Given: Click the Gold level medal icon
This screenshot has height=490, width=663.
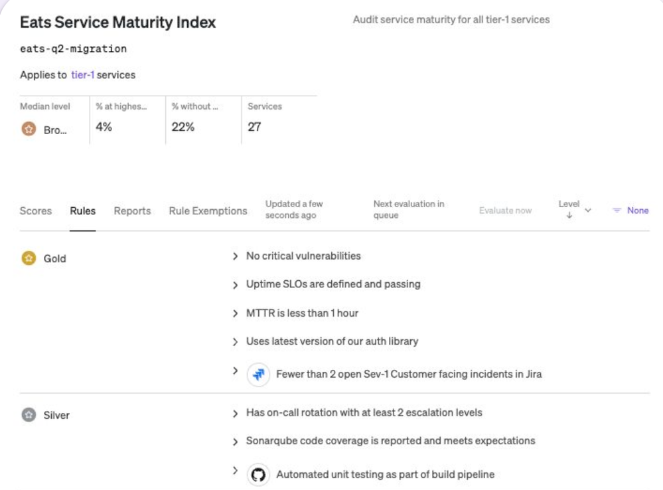Looking at the screenshot, I should (x=29, y=258).
